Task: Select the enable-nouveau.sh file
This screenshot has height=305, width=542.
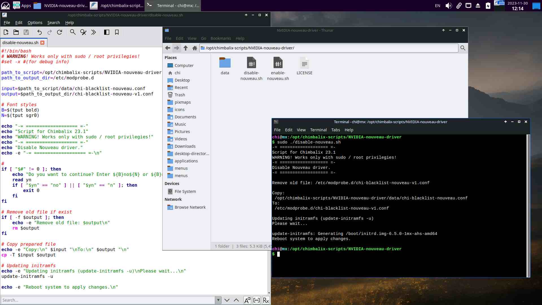Action: tap(278, 68)
